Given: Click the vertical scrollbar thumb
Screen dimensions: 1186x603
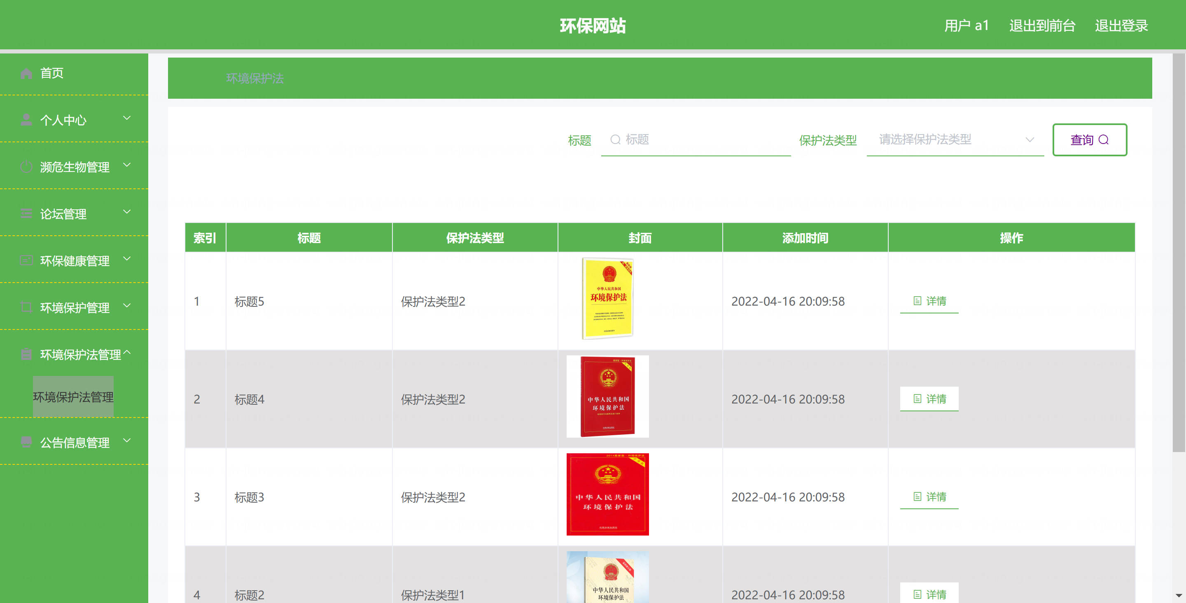Looking at the screenshot, I should [x=1179, y=253].
